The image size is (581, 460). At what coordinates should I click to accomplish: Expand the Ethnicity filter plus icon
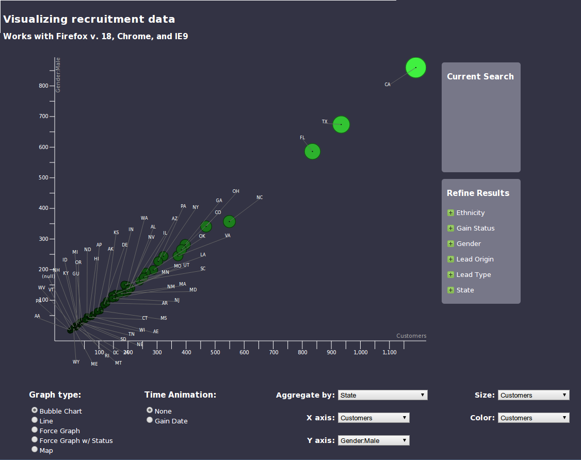coord(450,213)
